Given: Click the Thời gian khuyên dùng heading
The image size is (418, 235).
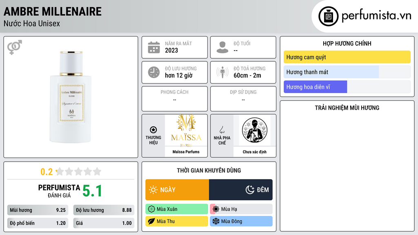Looking at the screenshot, I should coord(209,171).
